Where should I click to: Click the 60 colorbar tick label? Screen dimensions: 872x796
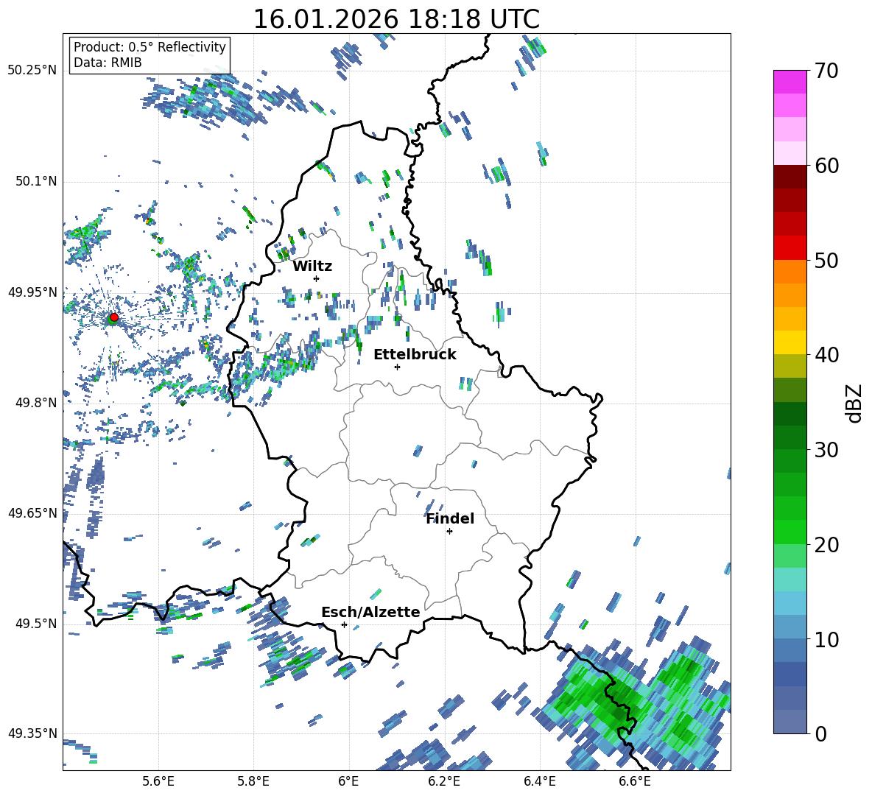pos(826,166)
